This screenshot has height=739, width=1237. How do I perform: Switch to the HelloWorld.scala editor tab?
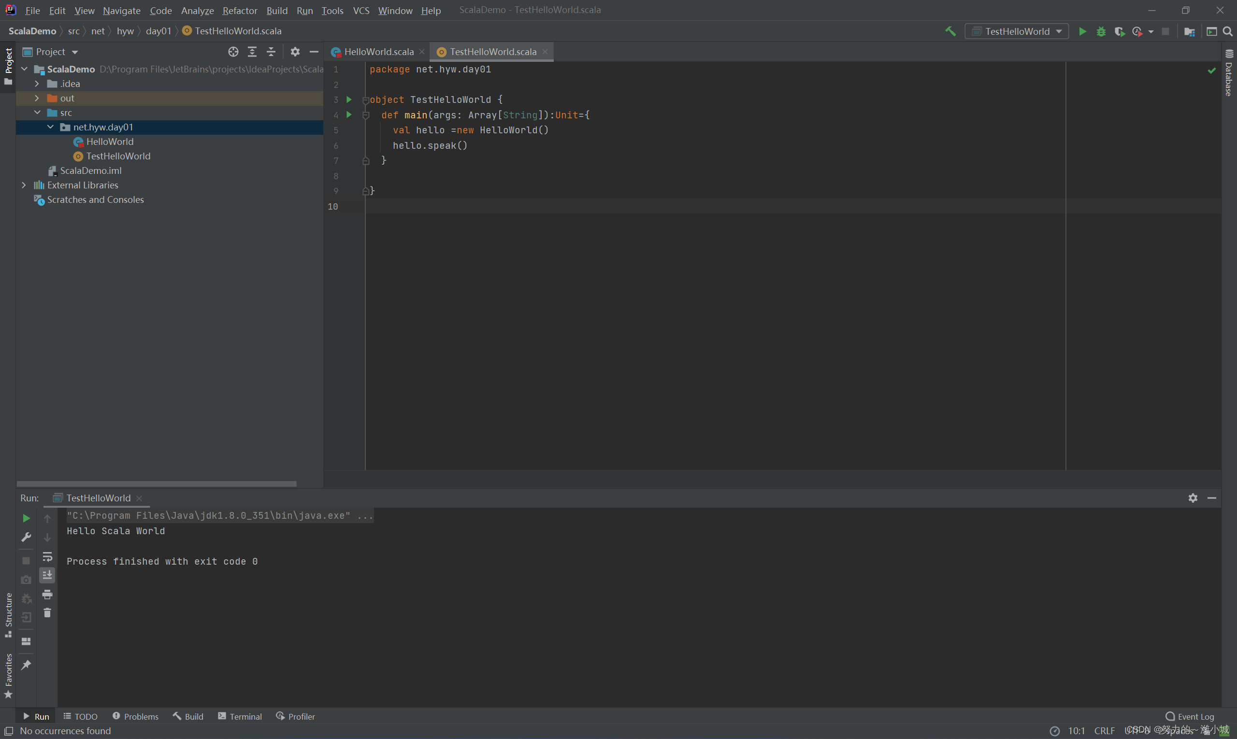click(x=378, y=52)
